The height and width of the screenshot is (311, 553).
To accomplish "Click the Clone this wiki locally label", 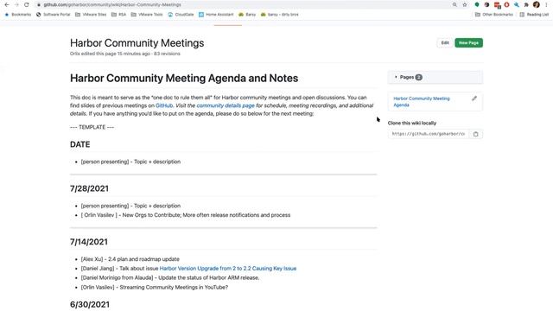I will point(412,123).
